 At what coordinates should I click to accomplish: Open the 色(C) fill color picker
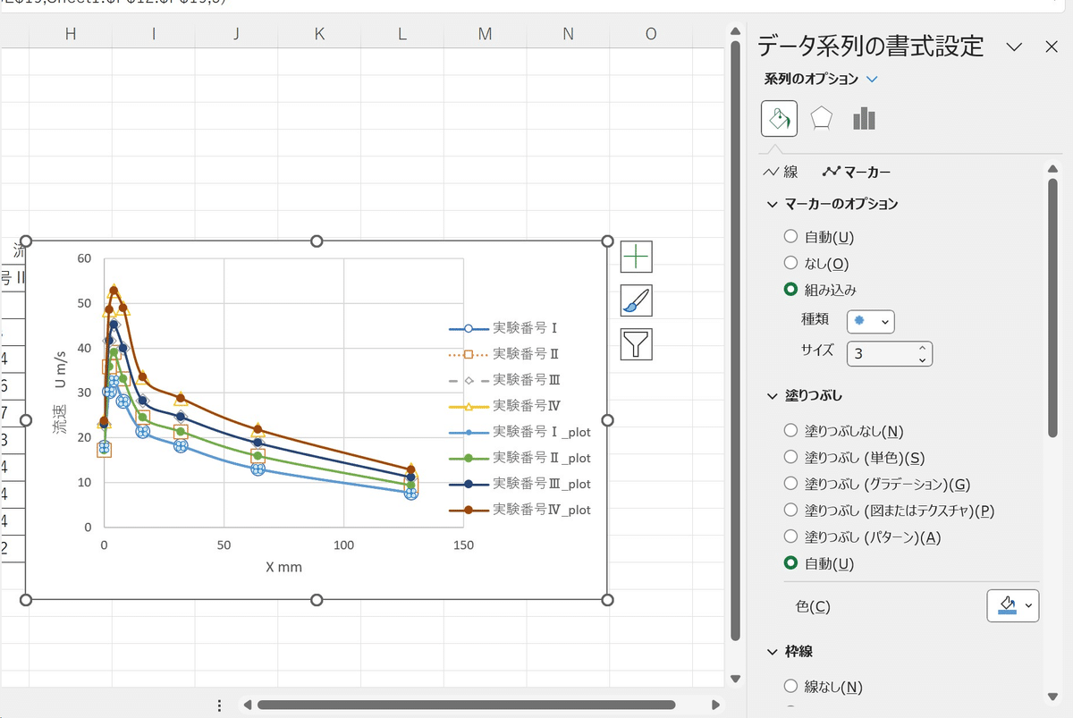tap(1013, 605)
